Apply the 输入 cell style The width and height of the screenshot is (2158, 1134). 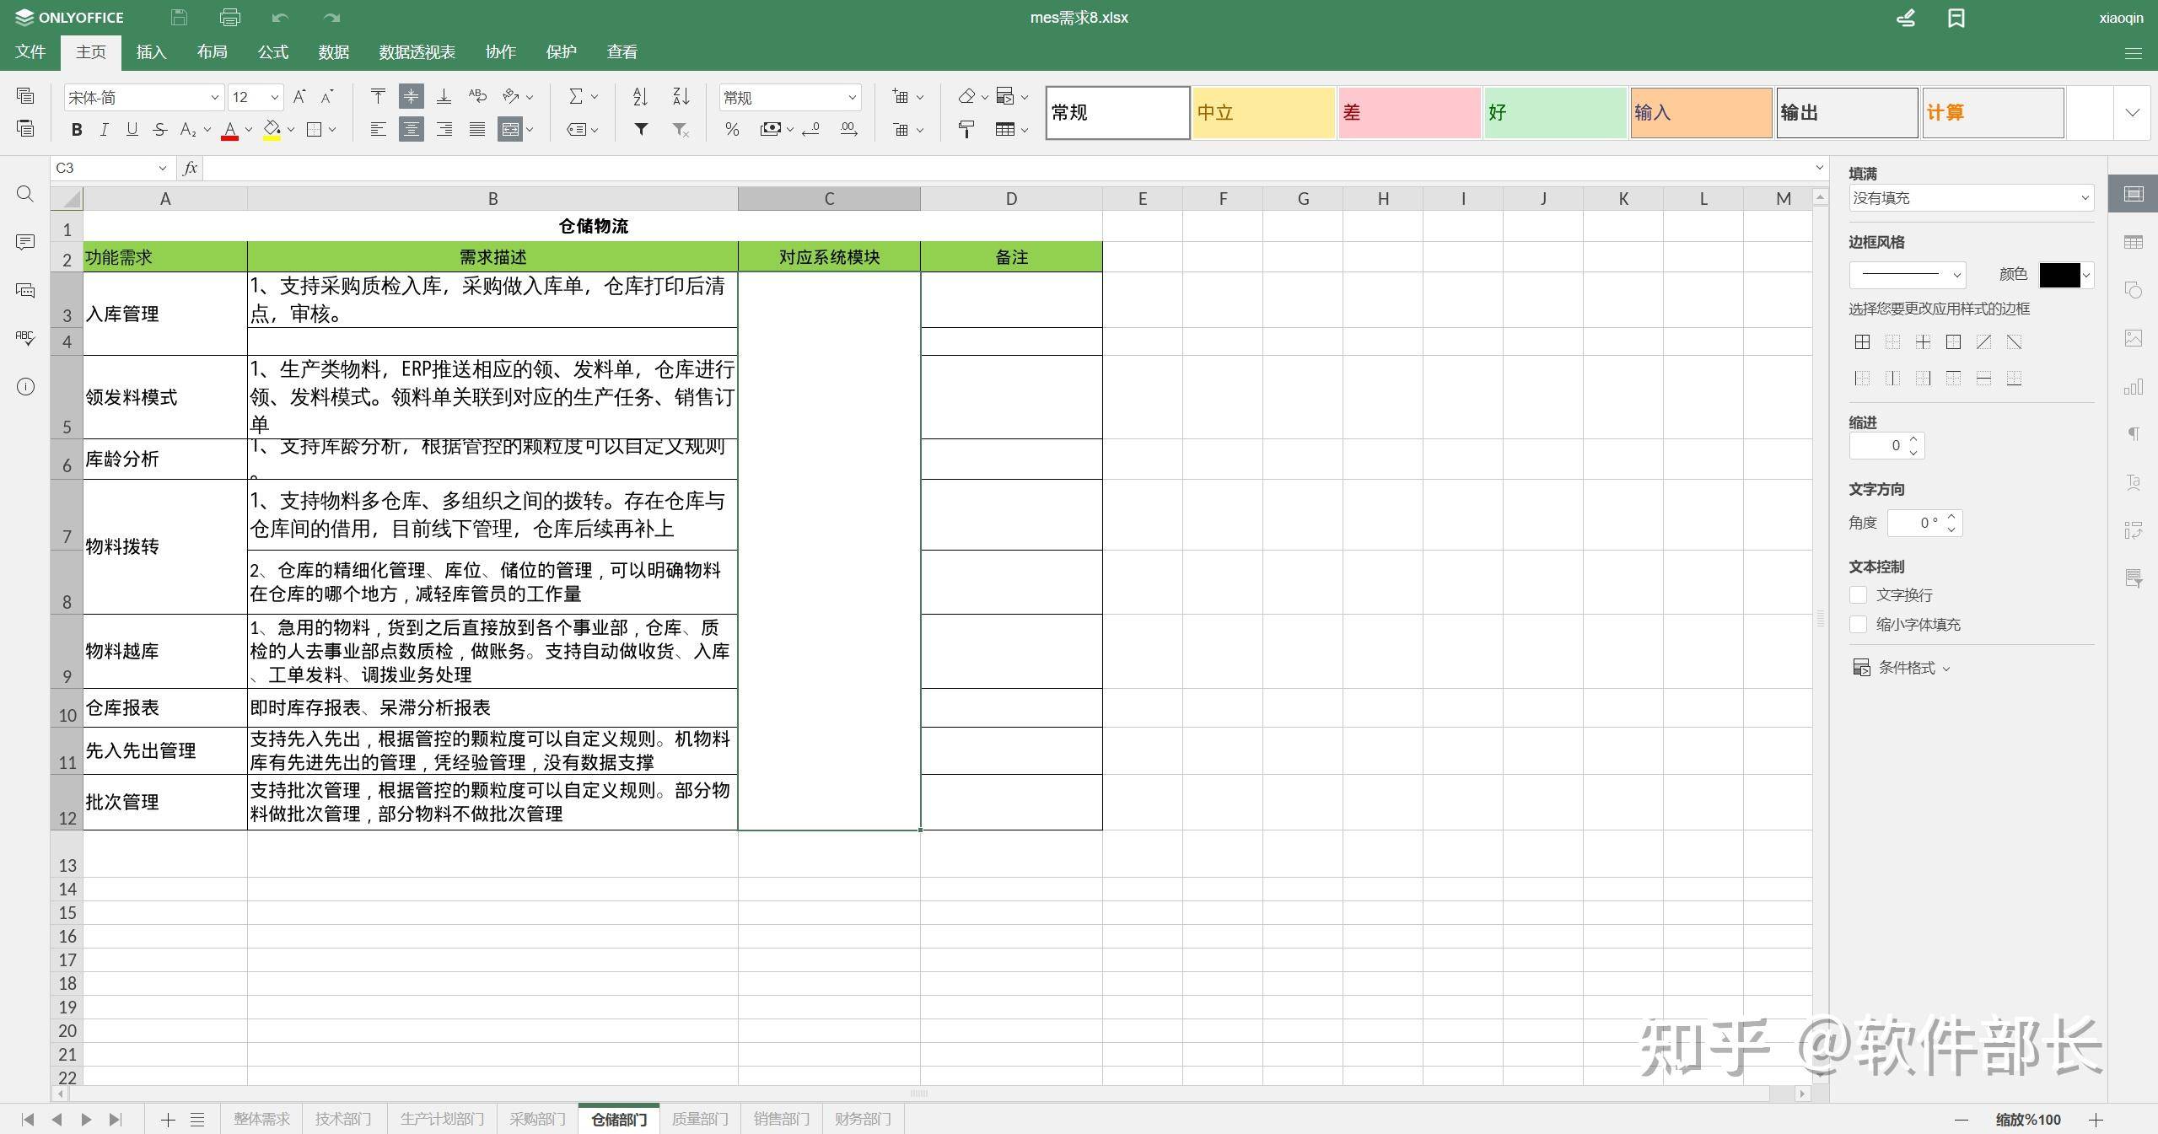(1701, 112)
